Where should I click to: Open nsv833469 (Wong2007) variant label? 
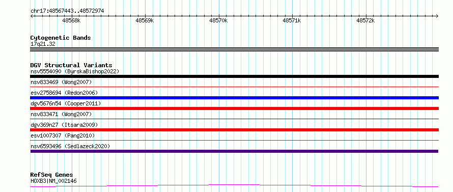61,82
